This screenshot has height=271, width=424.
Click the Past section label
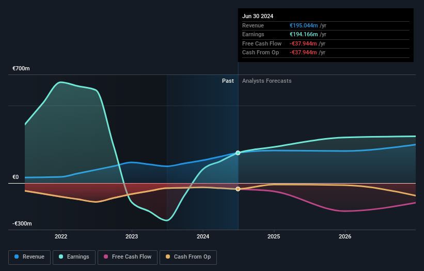(x=228, y=81)
